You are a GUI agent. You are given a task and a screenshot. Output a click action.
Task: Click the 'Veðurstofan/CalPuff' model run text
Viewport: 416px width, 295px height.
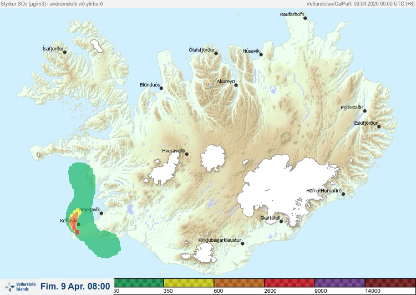pyautogui.click(x=360, y=4)
